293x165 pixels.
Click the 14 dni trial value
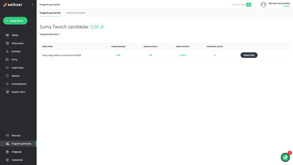(182, 55)
